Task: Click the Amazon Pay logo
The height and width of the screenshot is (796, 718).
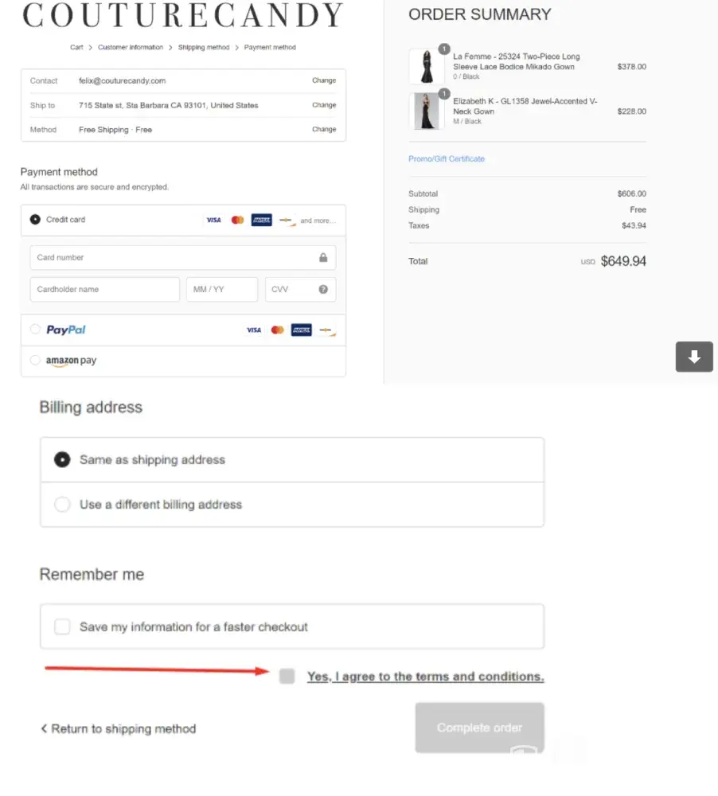Action: 71,361
